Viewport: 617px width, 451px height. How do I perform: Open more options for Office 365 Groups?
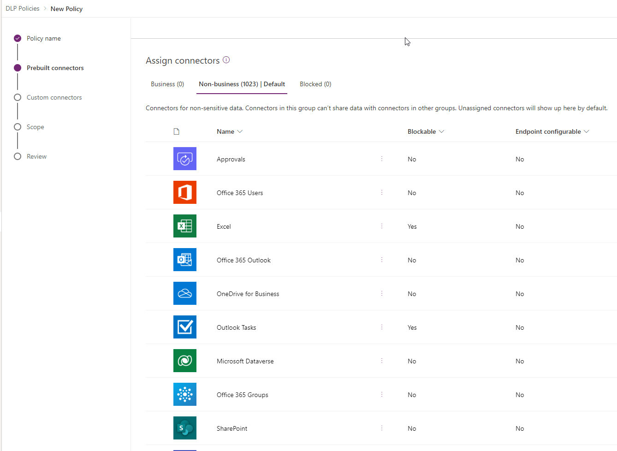382,394
